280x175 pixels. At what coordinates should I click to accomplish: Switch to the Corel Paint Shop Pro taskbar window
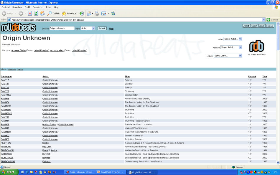(111, 172)
